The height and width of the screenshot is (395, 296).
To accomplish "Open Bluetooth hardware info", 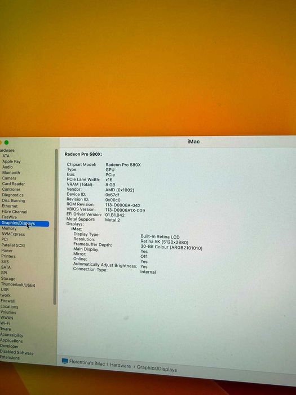I will point(11,173).
